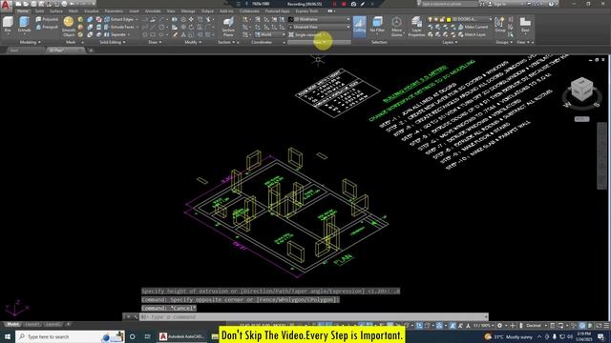Select the Model layout tab
The height and width of the screenshot is (343, 611).
[12, 324]
